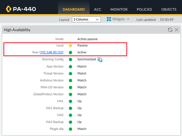Click the green Peer Active status indicator

point(70,53)
